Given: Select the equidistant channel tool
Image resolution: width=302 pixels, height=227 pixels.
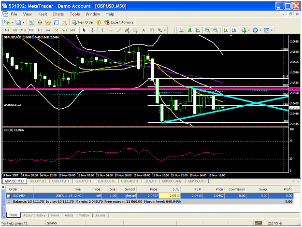Looking at the screenshot, I should pos(127,30).
